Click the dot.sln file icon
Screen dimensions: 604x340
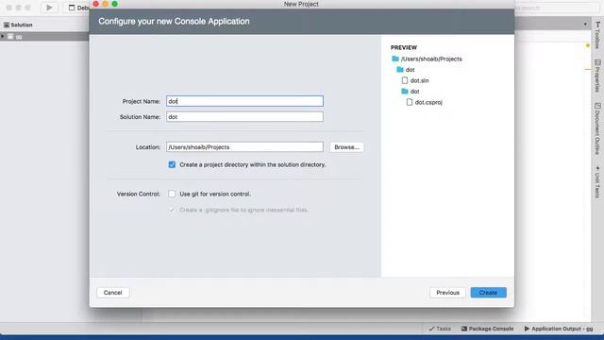click(x=405, y=80)
